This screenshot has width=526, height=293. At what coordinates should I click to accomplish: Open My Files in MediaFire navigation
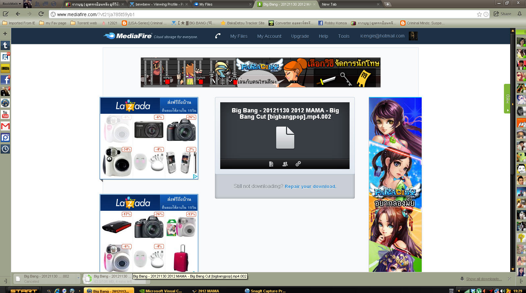[x=239, y=36]
